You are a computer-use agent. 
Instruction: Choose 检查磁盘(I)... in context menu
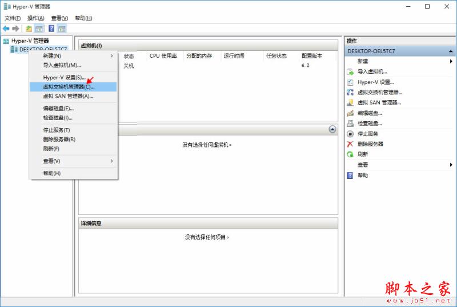coord(73,118)
